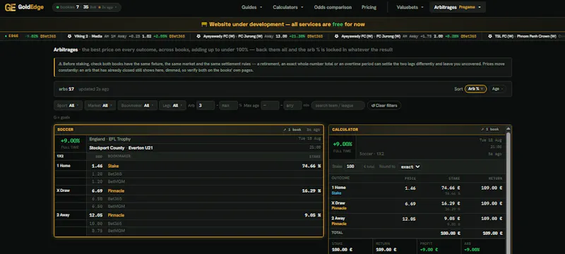
Task: Click the BetMGM row with 8.75 odds
Action: pyautogui.click(x=205, y=231)
